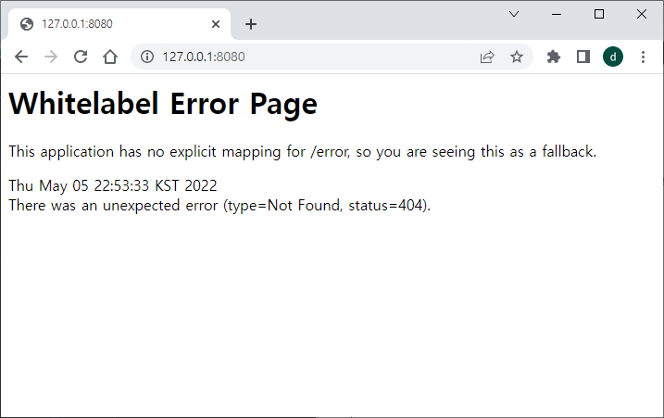Open the Chrome three-dot menu
The image size is (664, 418).
click(x=643, y=57)
